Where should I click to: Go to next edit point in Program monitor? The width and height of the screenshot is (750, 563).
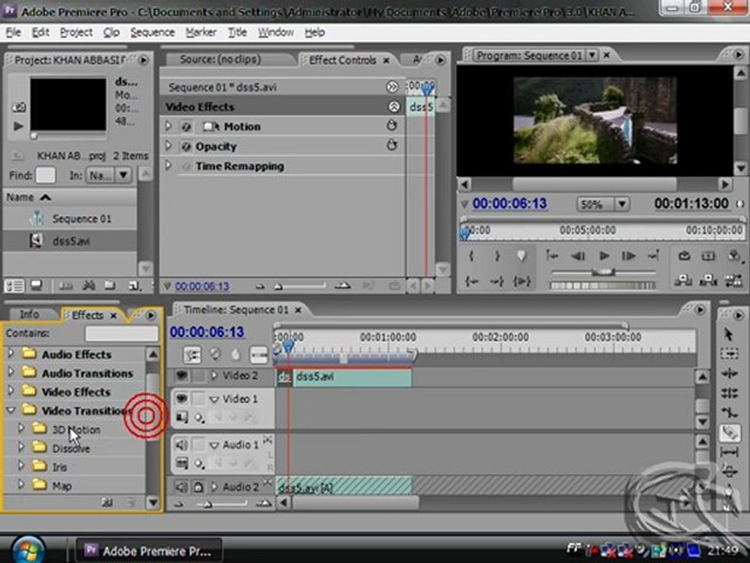(653, 256)
